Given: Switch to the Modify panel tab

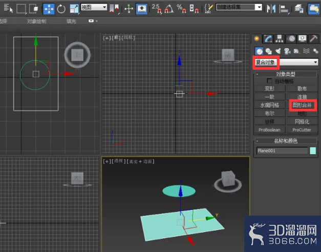Looking at the screenshot, I should (x=268, y=38).
